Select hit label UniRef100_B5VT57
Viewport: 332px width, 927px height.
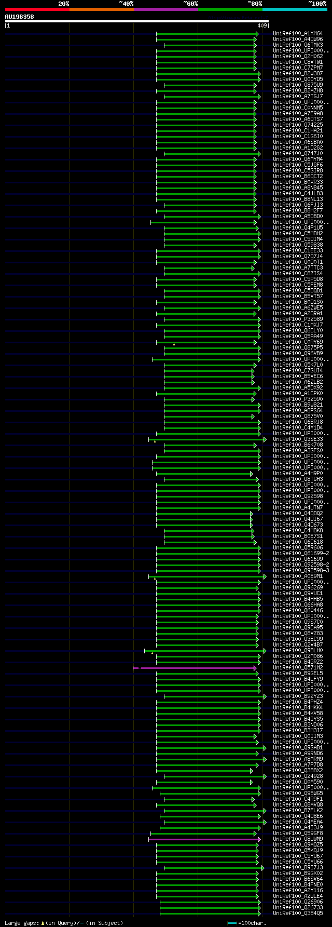(x=298, y=297)
